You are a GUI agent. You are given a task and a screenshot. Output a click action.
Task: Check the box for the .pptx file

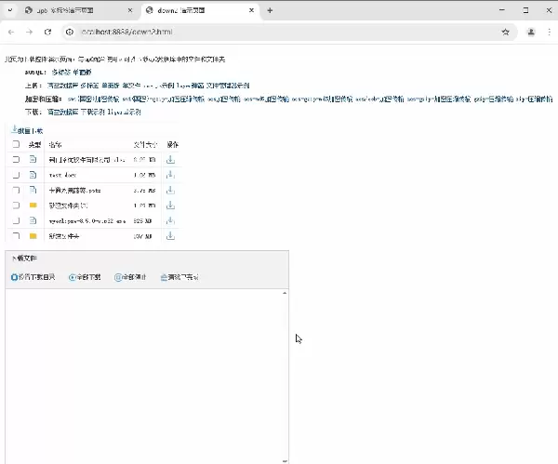pos(16,190)
